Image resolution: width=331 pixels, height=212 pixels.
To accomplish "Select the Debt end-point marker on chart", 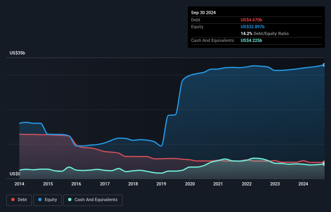I will (324, 162).
